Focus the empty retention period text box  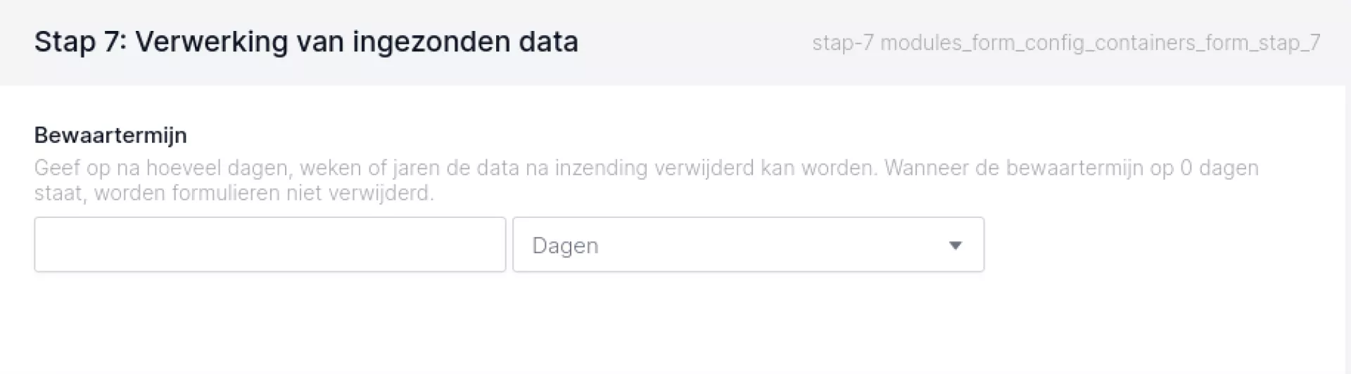point(269,245)
